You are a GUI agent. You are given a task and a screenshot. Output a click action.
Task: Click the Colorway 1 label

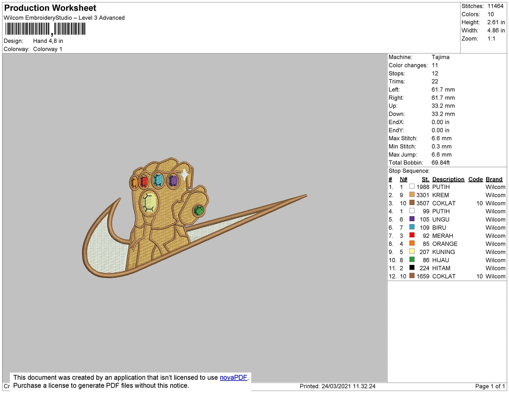point(48,49)
